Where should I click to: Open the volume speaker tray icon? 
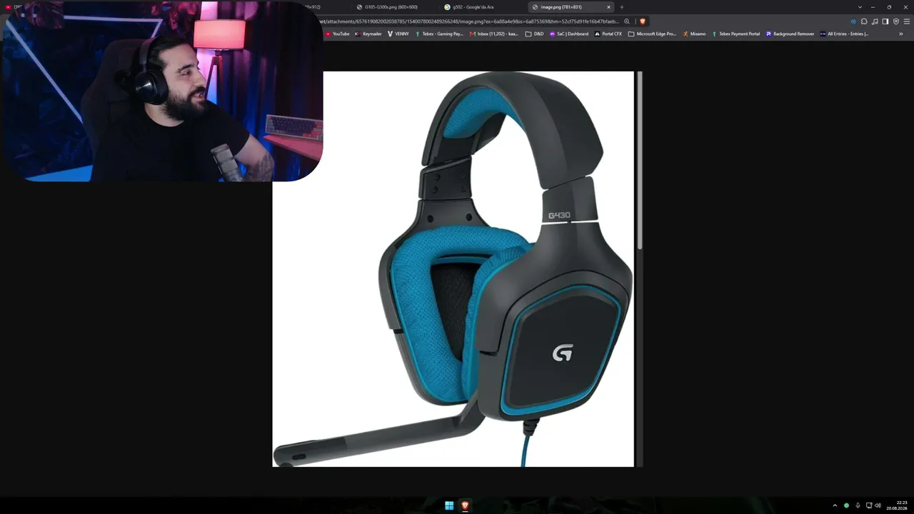click(878, 505)
